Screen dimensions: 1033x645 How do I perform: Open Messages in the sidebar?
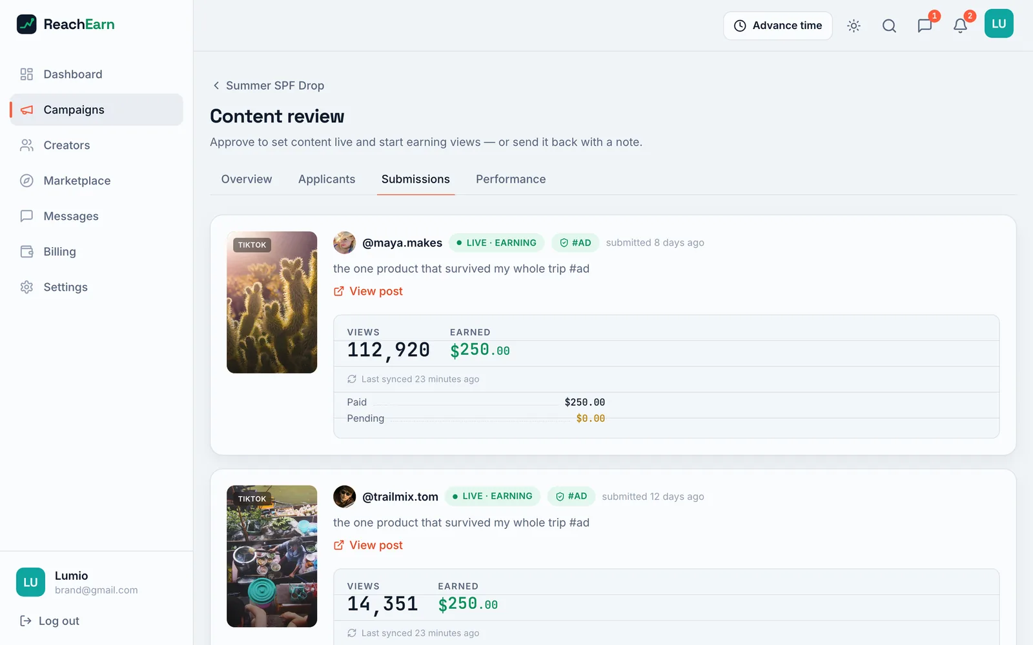pyautogui.click(x=97, y=216)
